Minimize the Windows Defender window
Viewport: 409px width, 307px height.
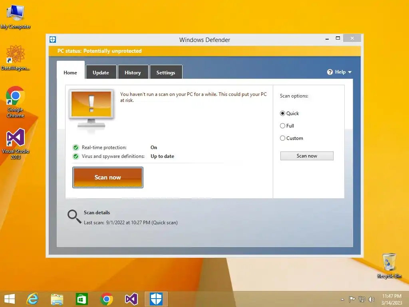[x=327, y=38]
